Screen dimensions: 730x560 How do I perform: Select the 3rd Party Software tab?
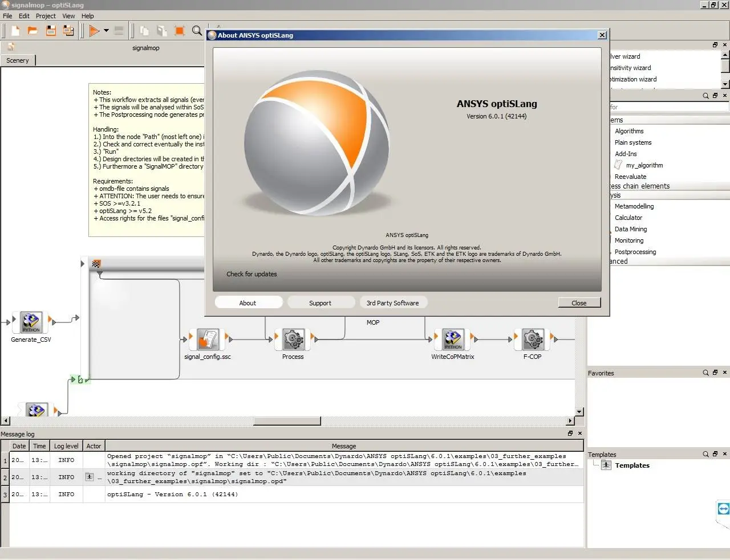tap(392, 303)
